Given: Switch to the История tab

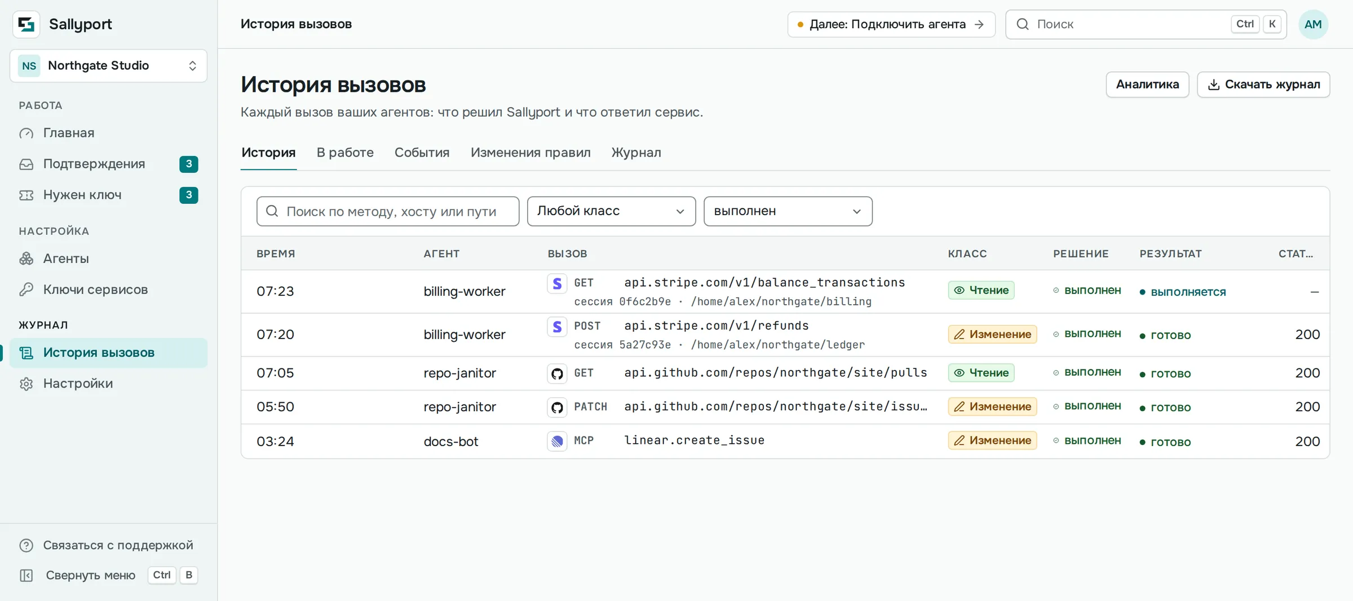Looking at the screenshot, I should 268,153.
